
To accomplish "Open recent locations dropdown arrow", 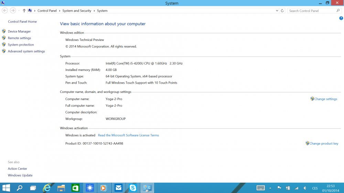I will pyautogui.click(x=19, y=11).
